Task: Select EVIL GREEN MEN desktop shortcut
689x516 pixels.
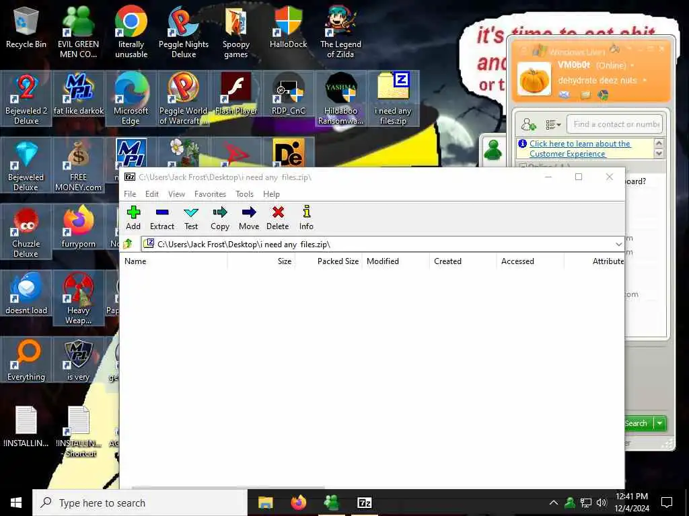Action: (78, 32)
